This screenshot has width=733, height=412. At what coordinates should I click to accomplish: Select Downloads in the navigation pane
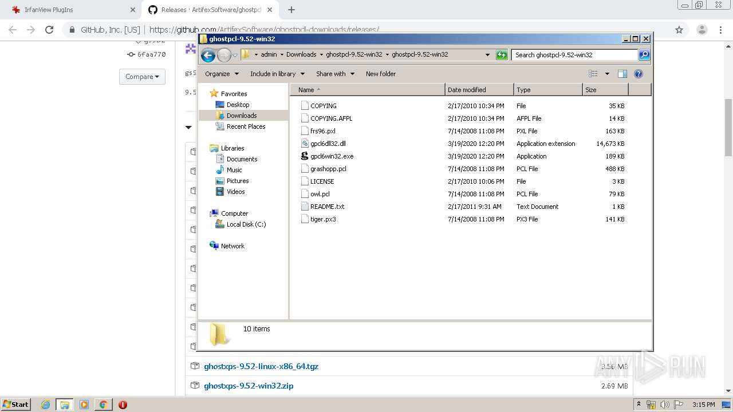pyautogui.click(x=237, y=116)
